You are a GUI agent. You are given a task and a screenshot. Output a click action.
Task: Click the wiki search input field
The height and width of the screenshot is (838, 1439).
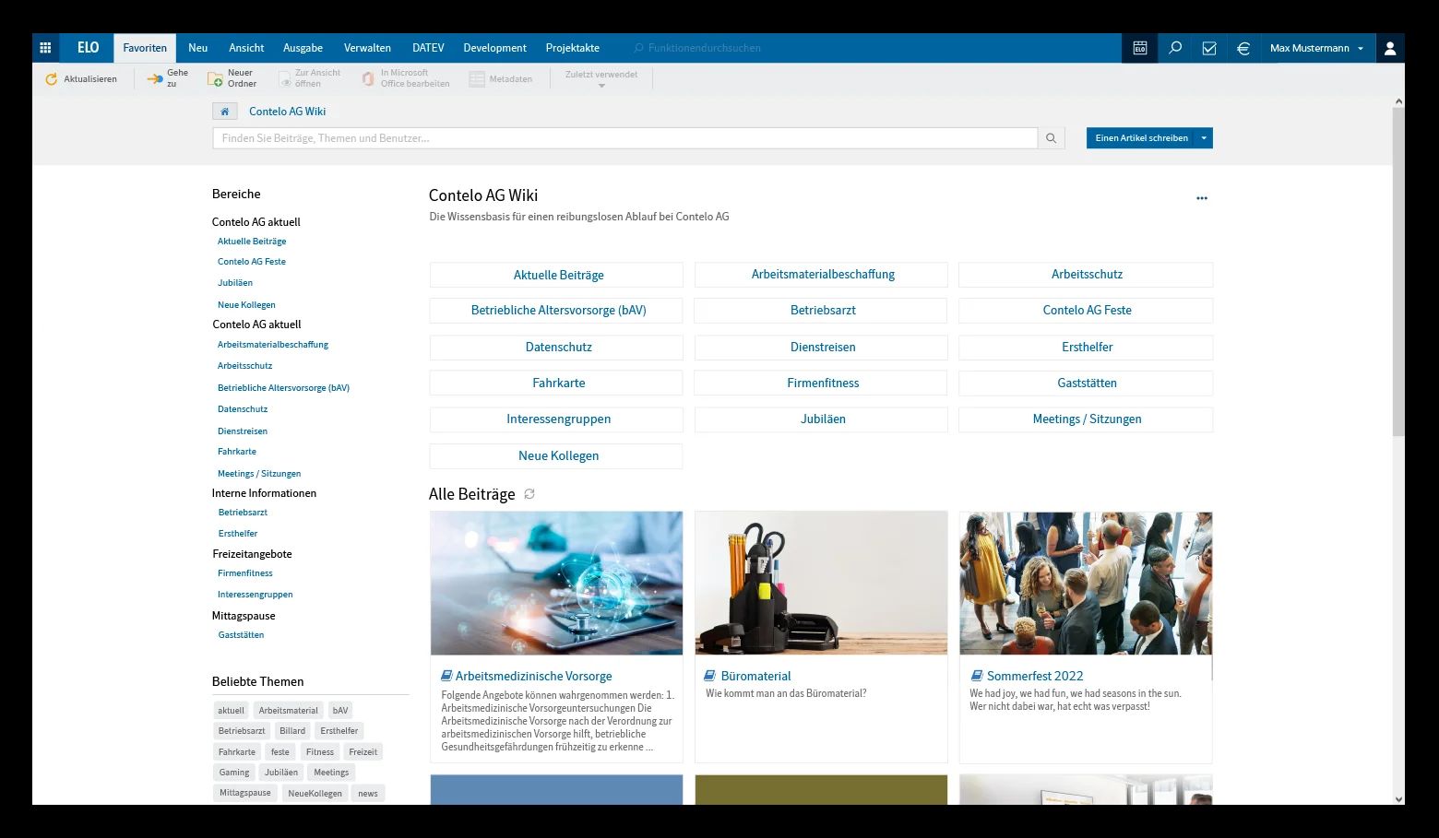(x=624, y=138)
